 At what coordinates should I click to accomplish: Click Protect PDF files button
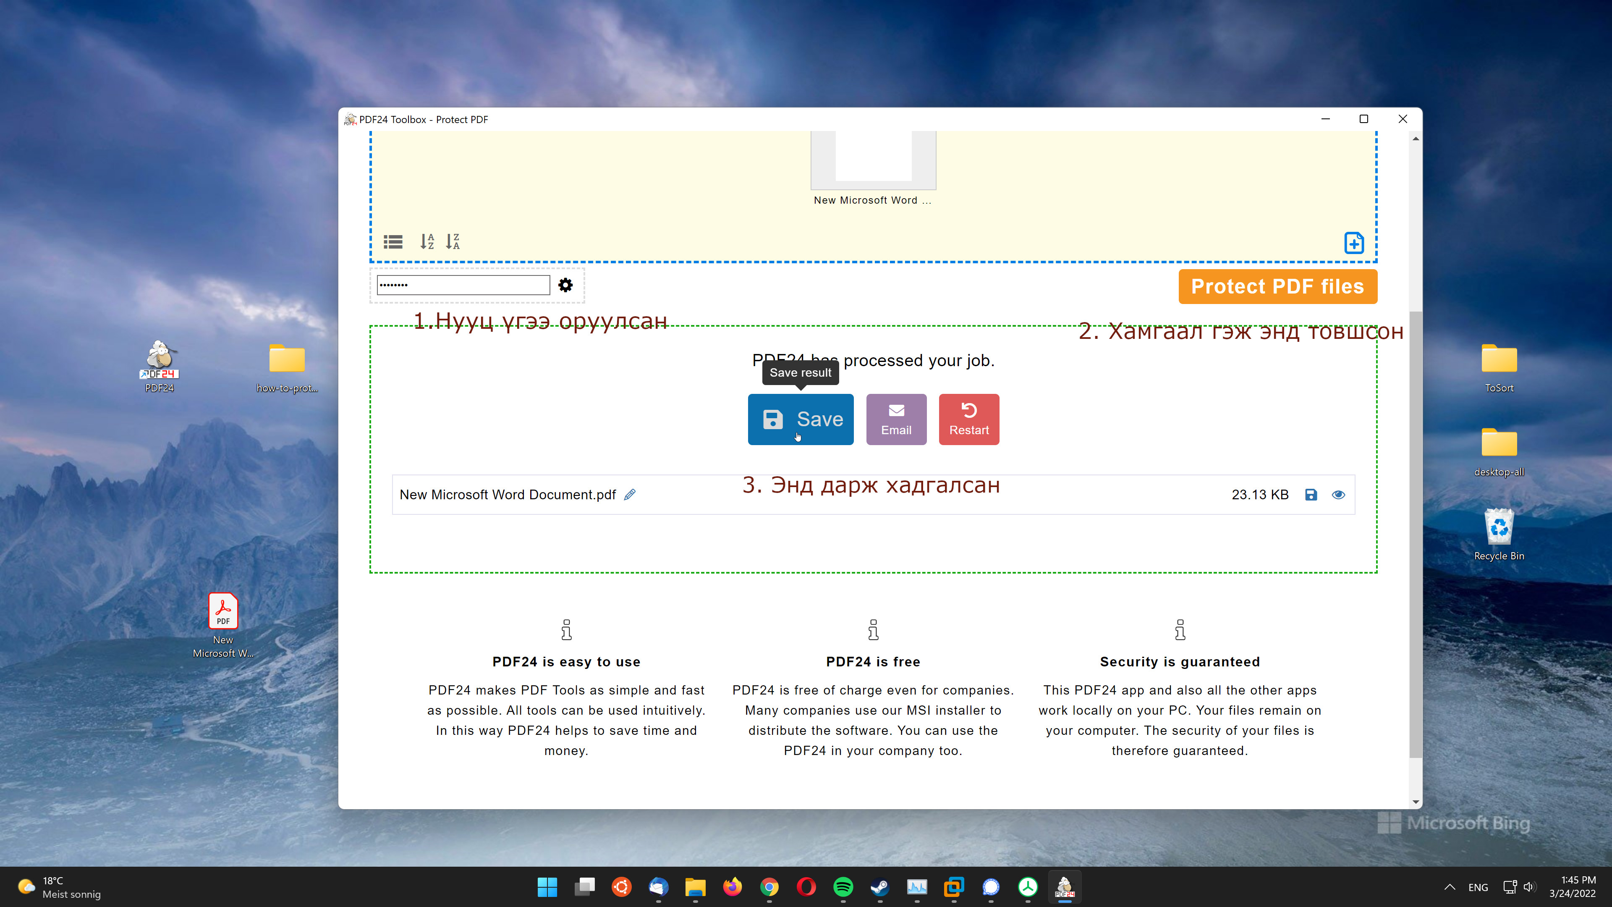pyautogui.click(x=1278, y=287)
